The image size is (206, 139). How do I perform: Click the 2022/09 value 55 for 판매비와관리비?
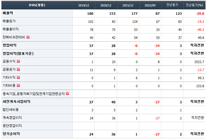point(158,38)
